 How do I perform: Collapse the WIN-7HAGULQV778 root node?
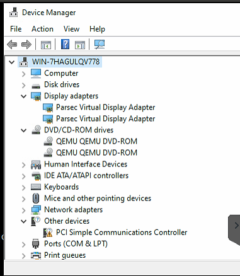coord(11,62)
